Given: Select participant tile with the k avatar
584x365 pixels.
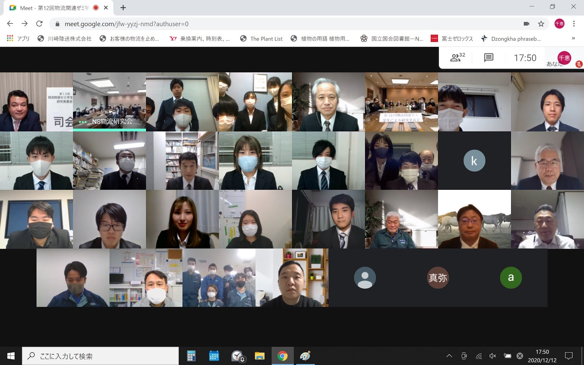Looking at the screenshot, I should click(x=474, y=161).
